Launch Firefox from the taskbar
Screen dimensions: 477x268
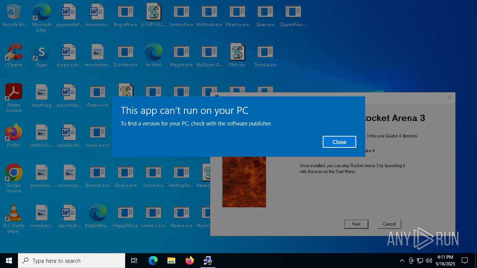coord(189,261)
